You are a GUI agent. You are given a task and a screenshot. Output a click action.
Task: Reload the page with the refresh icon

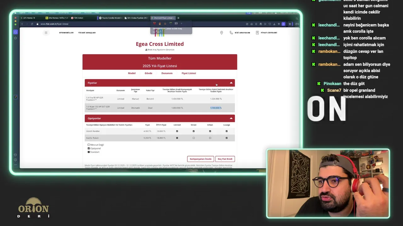(x=32, y=24)
